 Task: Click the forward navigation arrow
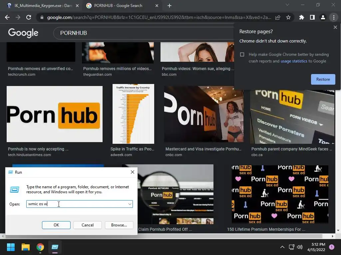coord(18,17)
